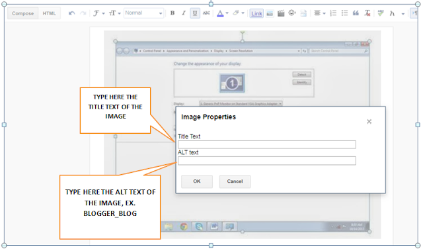This screenshot has height=249, width=423.
Task: Click the Title Text input field
Action: (x=267, y=144)
